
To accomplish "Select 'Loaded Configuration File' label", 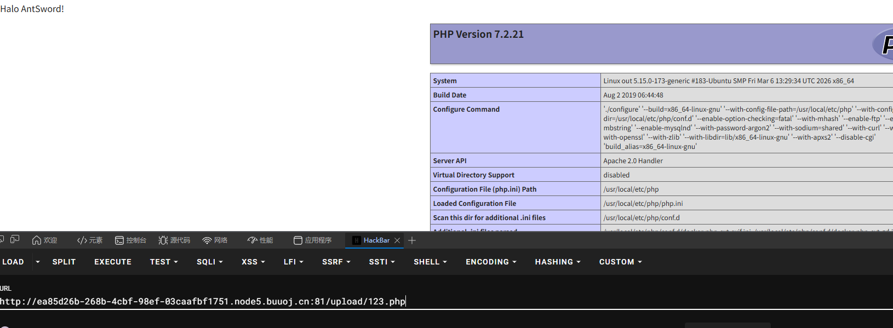I will click(474, 203).
